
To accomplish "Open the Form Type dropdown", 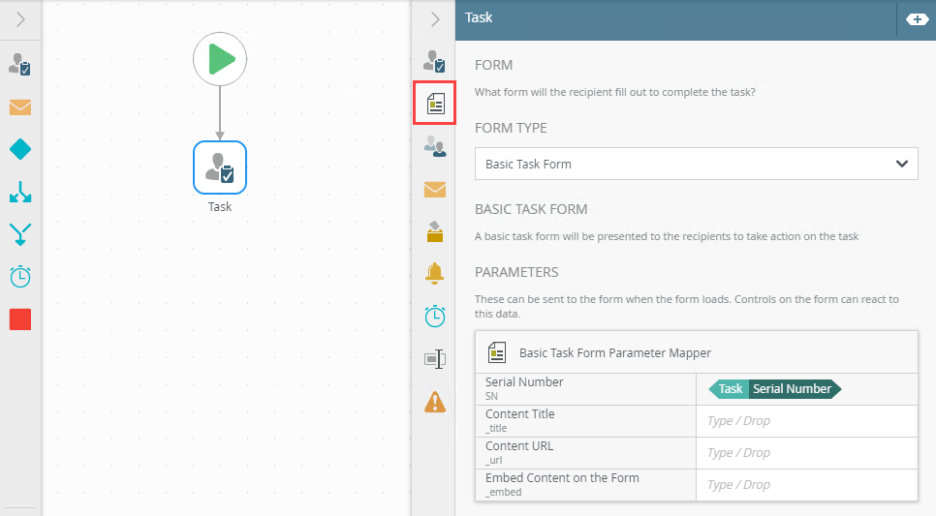I will [696, 164].
